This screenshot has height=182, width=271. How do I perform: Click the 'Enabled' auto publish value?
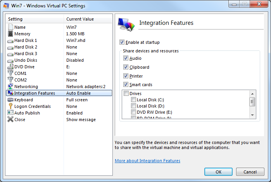[74, 113]
